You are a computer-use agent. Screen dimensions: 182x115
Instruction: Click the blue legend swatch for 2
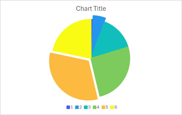[x=77, y=107]
